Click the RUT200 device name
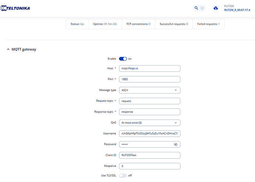Image resolution: width=255 pixels, height=182 pixels. point(229,6)
